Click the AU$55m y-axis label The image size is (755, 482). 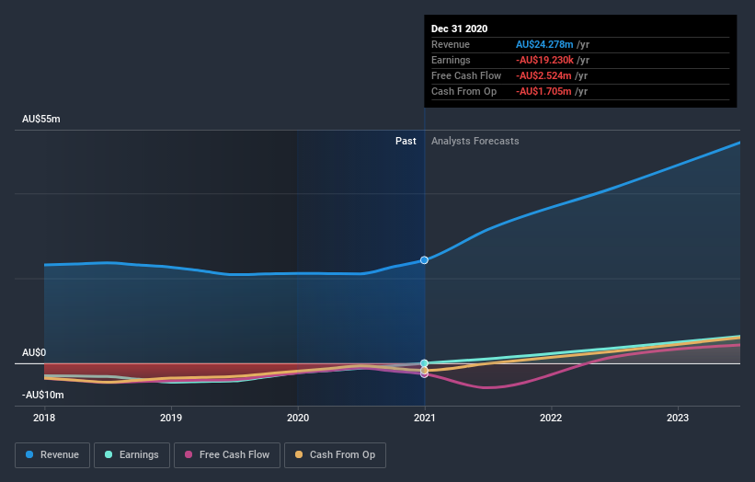click(41, 119)
